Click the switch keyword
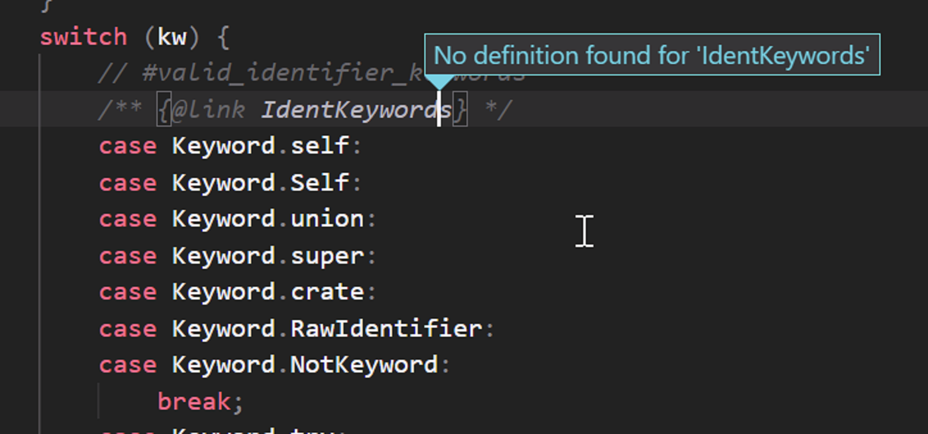 tap(83, 36)
